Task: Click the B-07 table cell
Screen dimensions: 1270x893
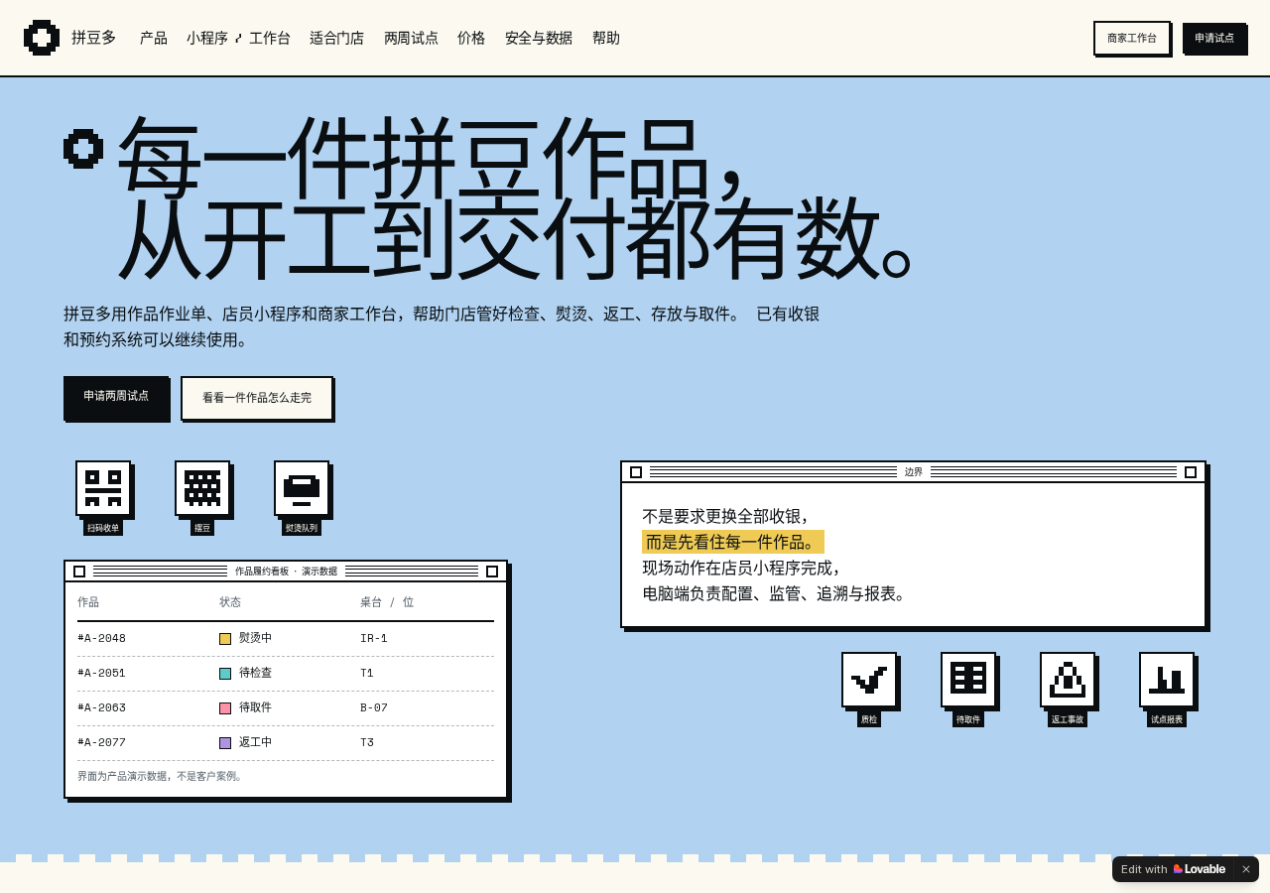Action: click(374, 707)
